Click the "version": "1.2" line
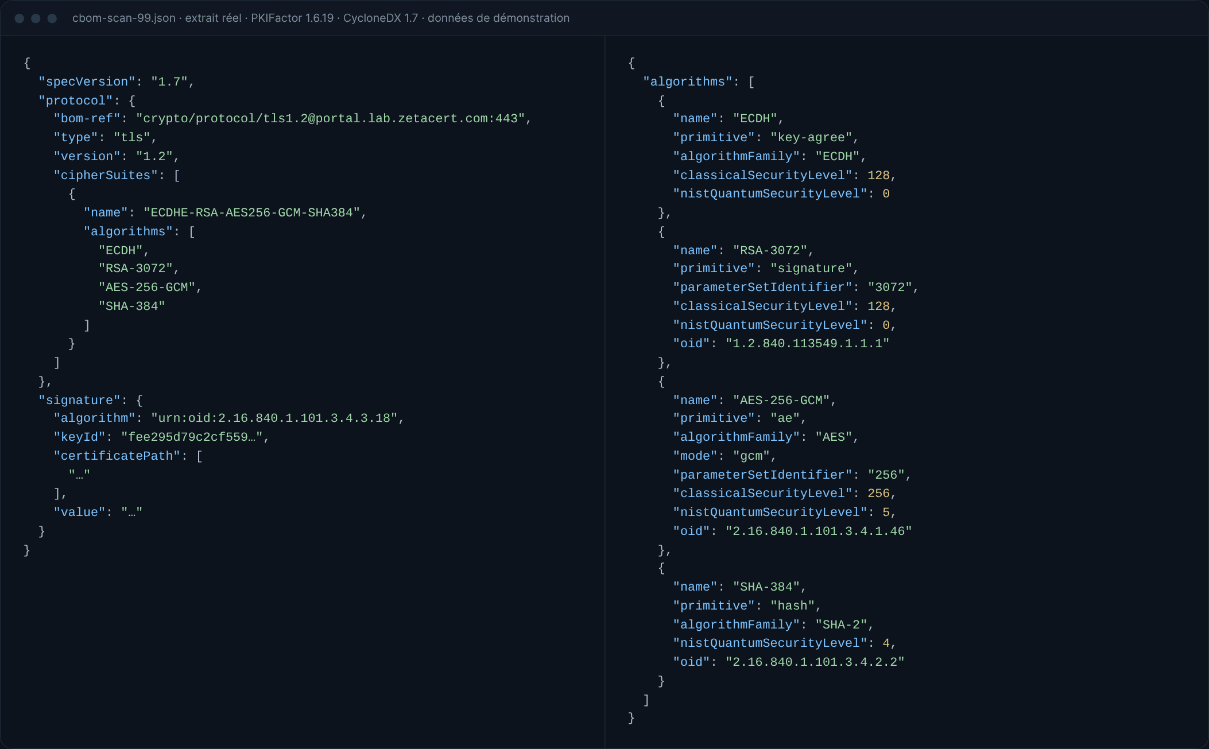The height and width of the screenshot is (749, 1209). coord(117,156)
